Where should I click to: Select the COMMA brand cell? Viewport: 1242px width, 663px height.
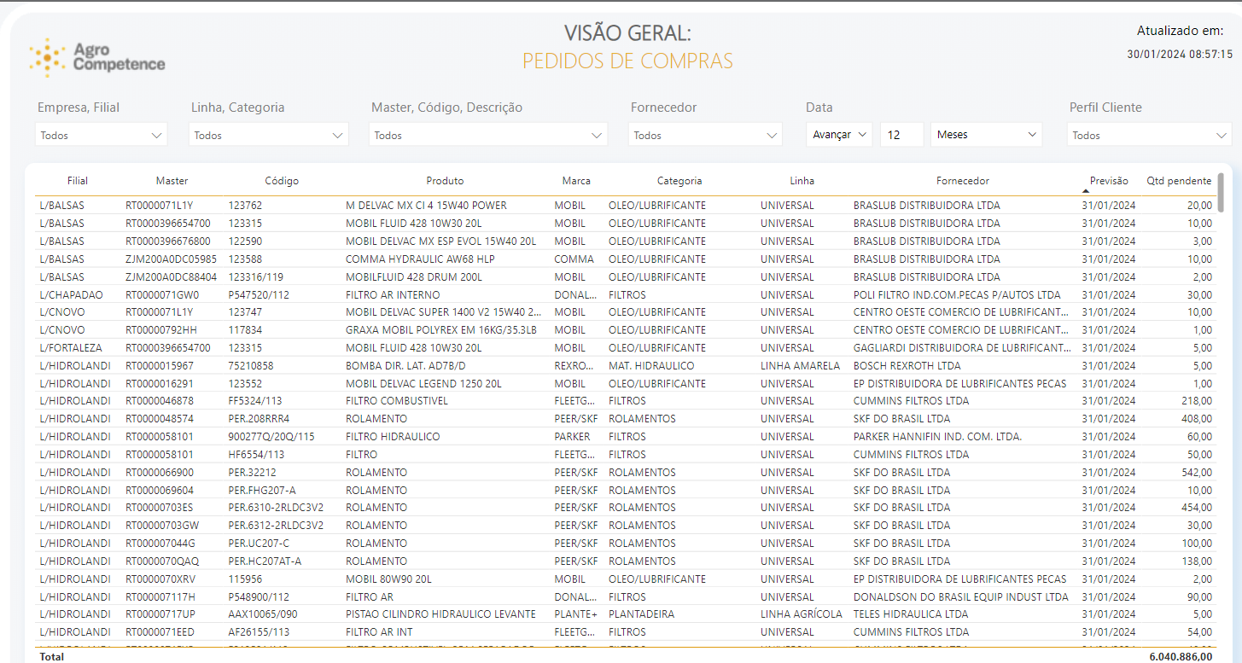click(574, 259)
